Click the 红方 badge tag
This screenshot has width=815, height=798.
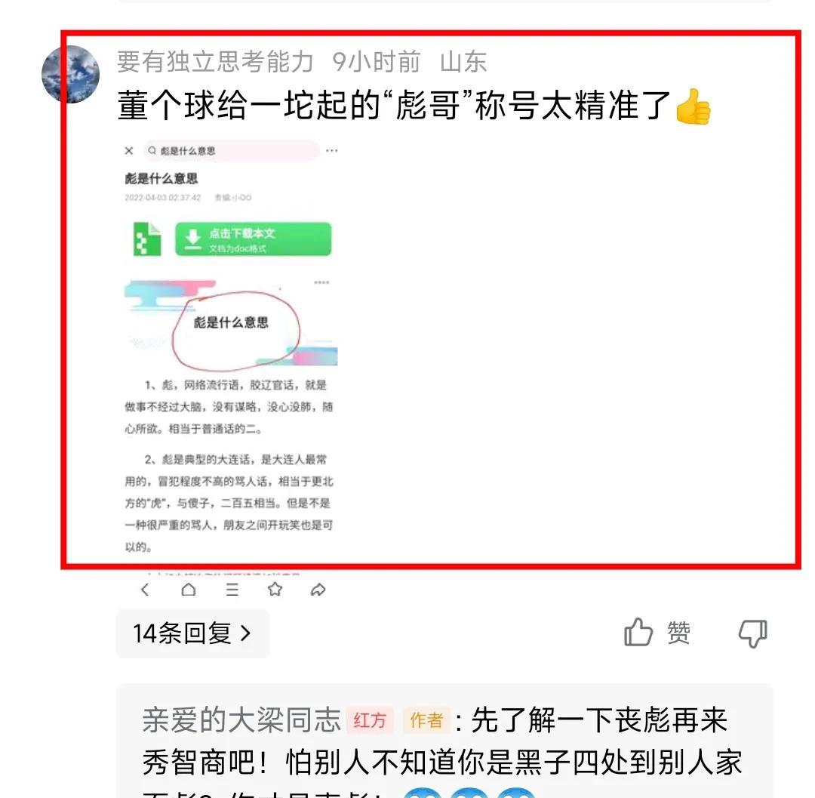point(370,720)
